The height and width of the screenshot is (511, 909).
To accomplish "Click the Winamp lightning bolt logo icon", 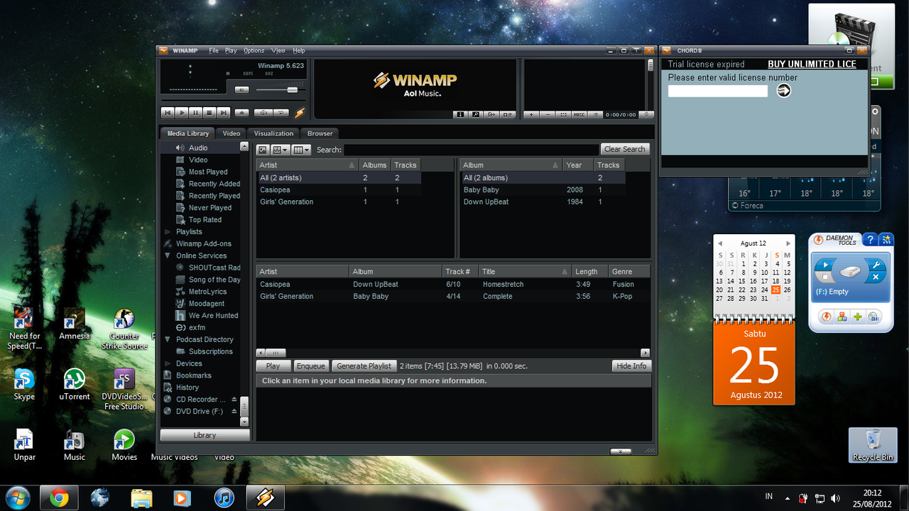I will point(300,112).
